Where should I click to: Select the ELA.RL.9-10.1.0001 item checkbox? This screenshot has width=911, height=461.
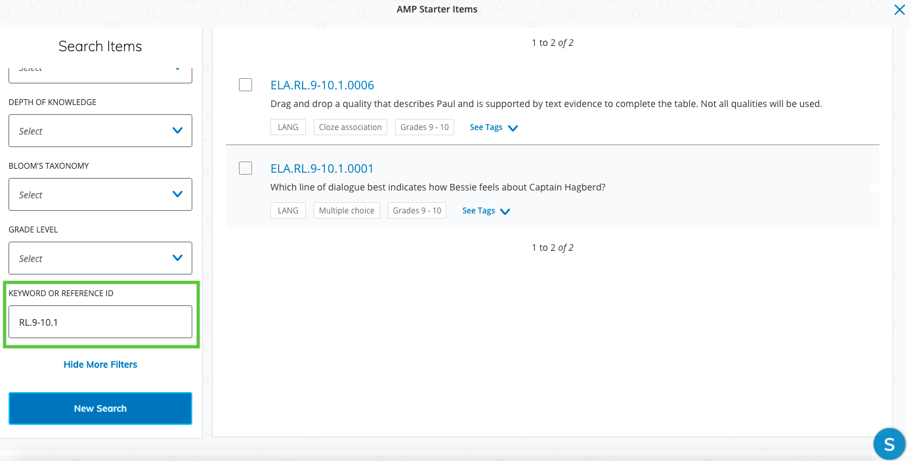(x=245, y=168)
